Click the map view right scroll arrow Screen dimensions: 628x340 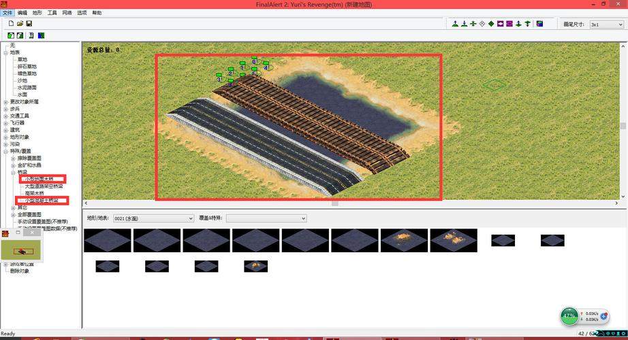tap(616, 203)
